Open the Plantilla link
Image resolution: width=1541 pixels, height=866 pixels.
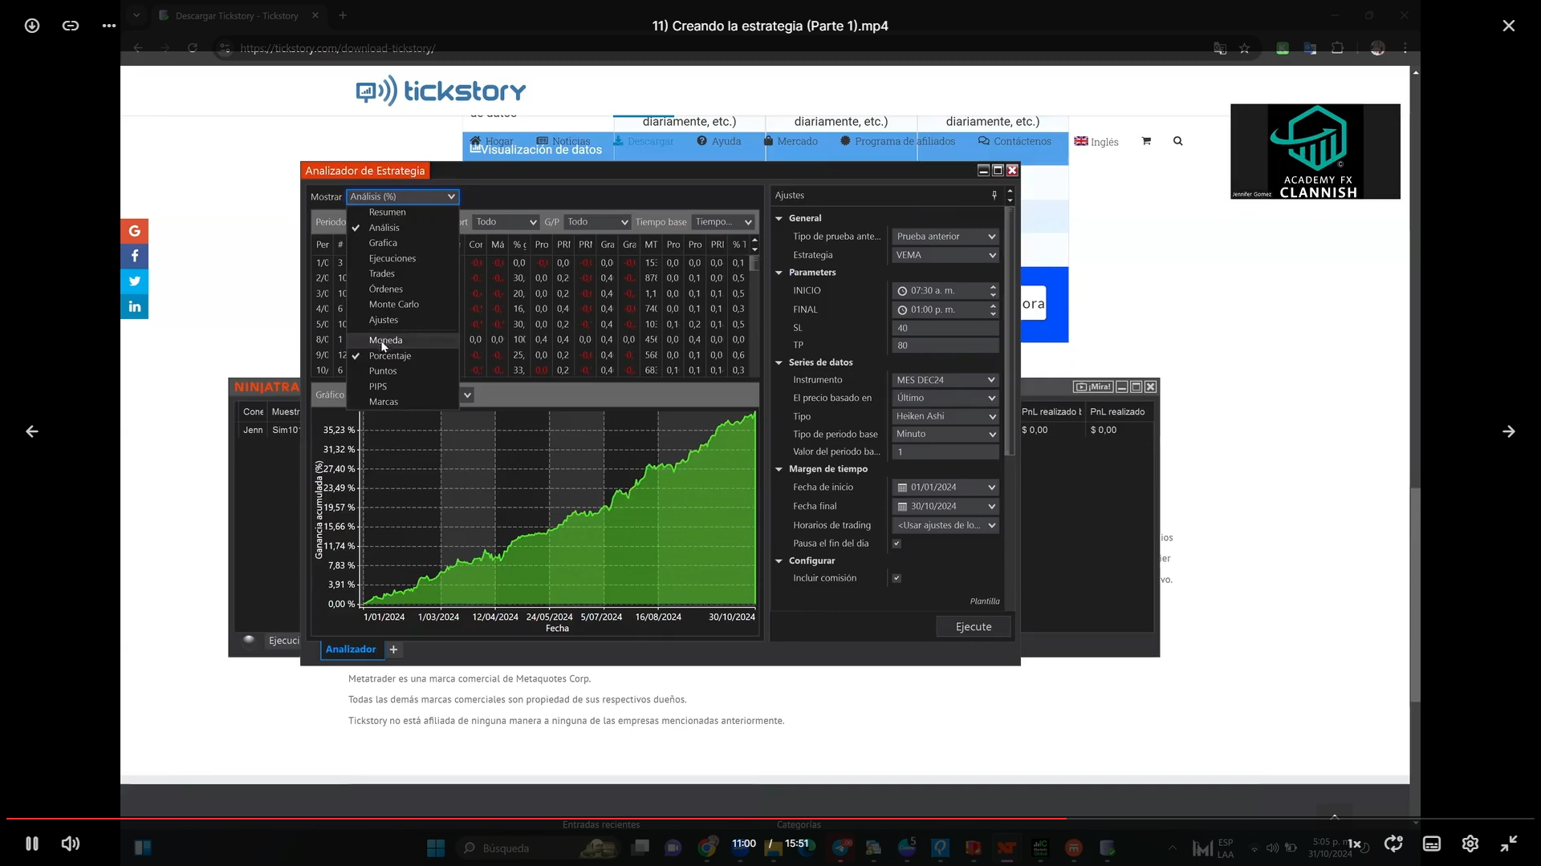[985, 601]
